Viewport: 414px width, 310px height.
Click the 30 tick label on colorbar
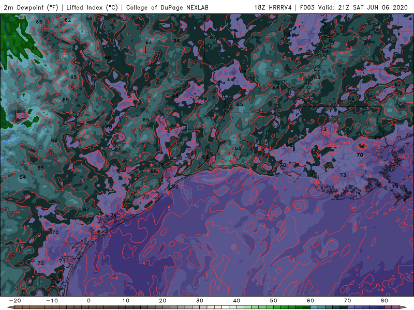pyautogui.click(x=200, y=301)
